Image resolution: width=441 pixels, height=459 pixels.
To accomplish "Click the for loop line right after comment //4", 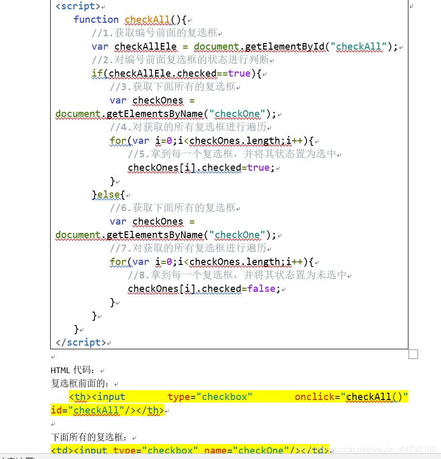I will click(x=212, y=141).
